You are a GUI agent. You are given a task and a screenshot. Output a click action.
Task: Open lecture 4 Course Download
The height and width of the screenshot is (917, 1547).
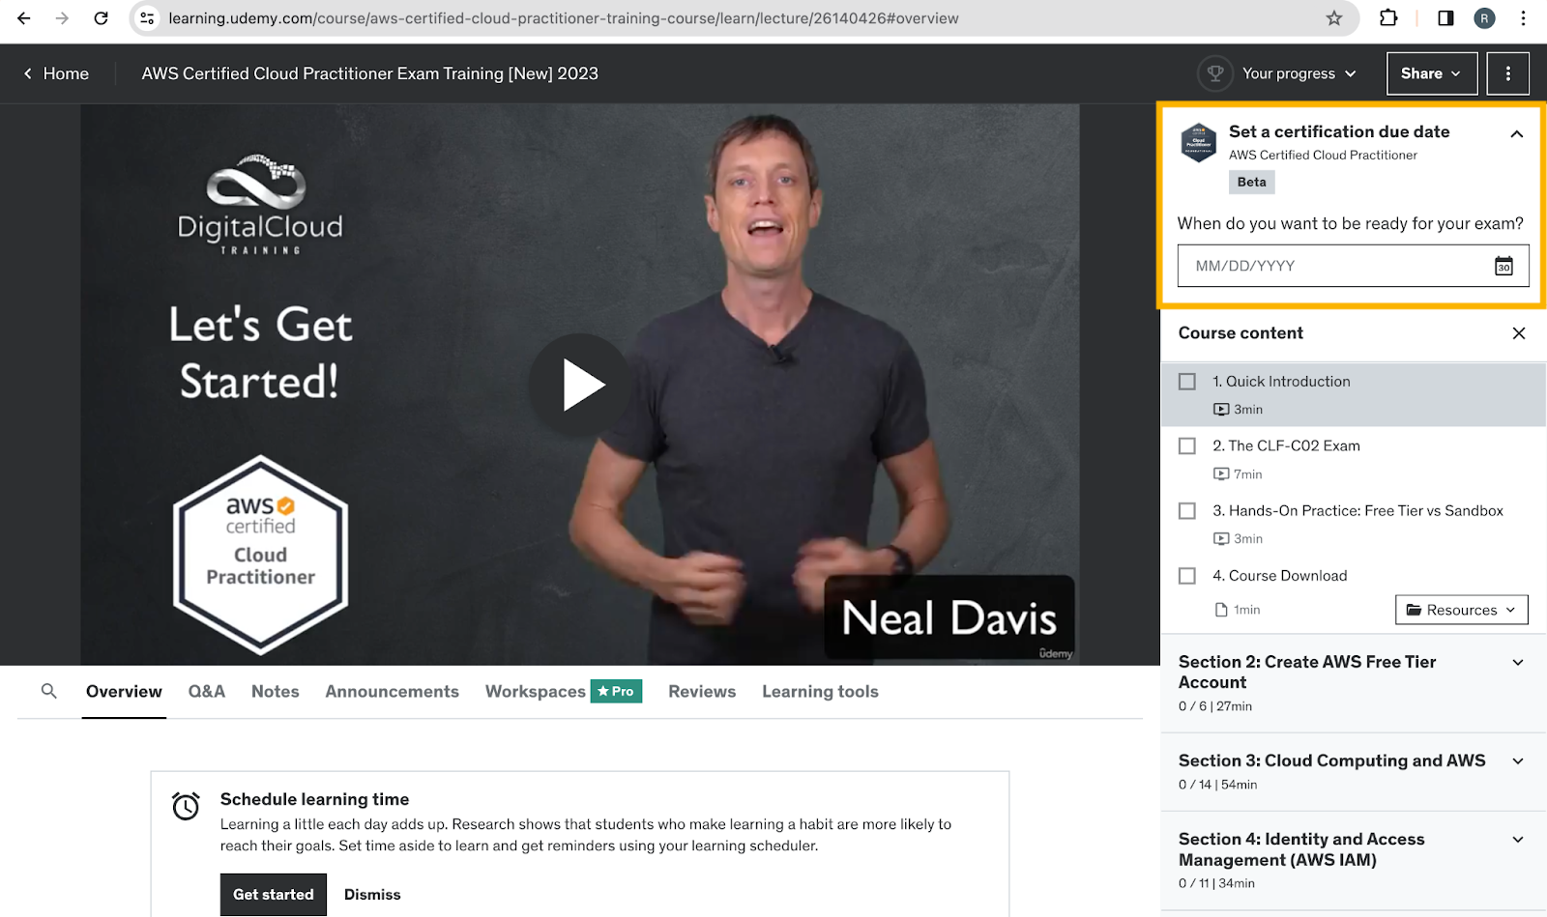point(1279,576)
